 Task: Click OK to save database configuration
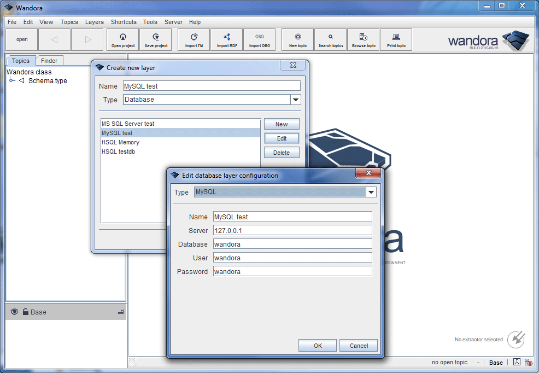point(317,345)
